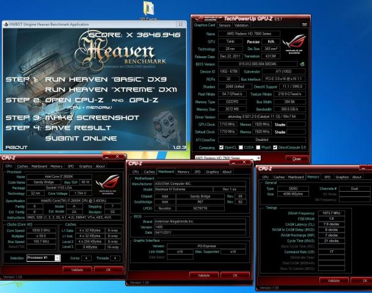Click the ATI CrossFire Disabled field
This screenshot has height=293, width=372.
(x=262, y=140)
